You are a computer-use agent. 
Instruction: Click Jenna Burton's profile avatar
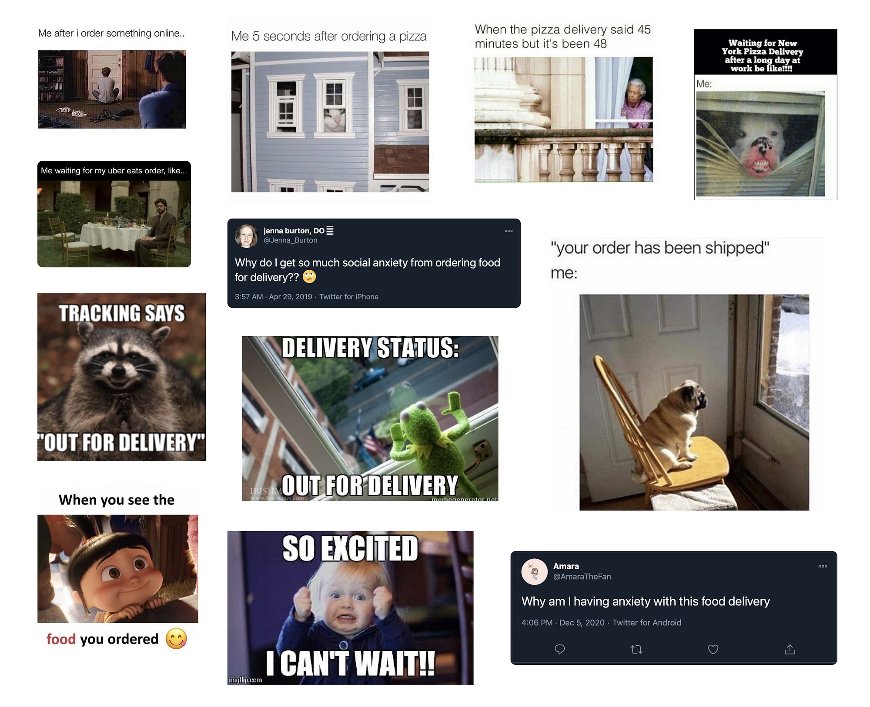coord(247,236)
